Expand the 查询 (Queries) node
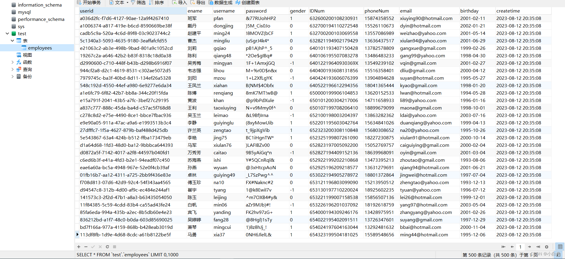The image size is (565, 259). click(x=12, y=69)
